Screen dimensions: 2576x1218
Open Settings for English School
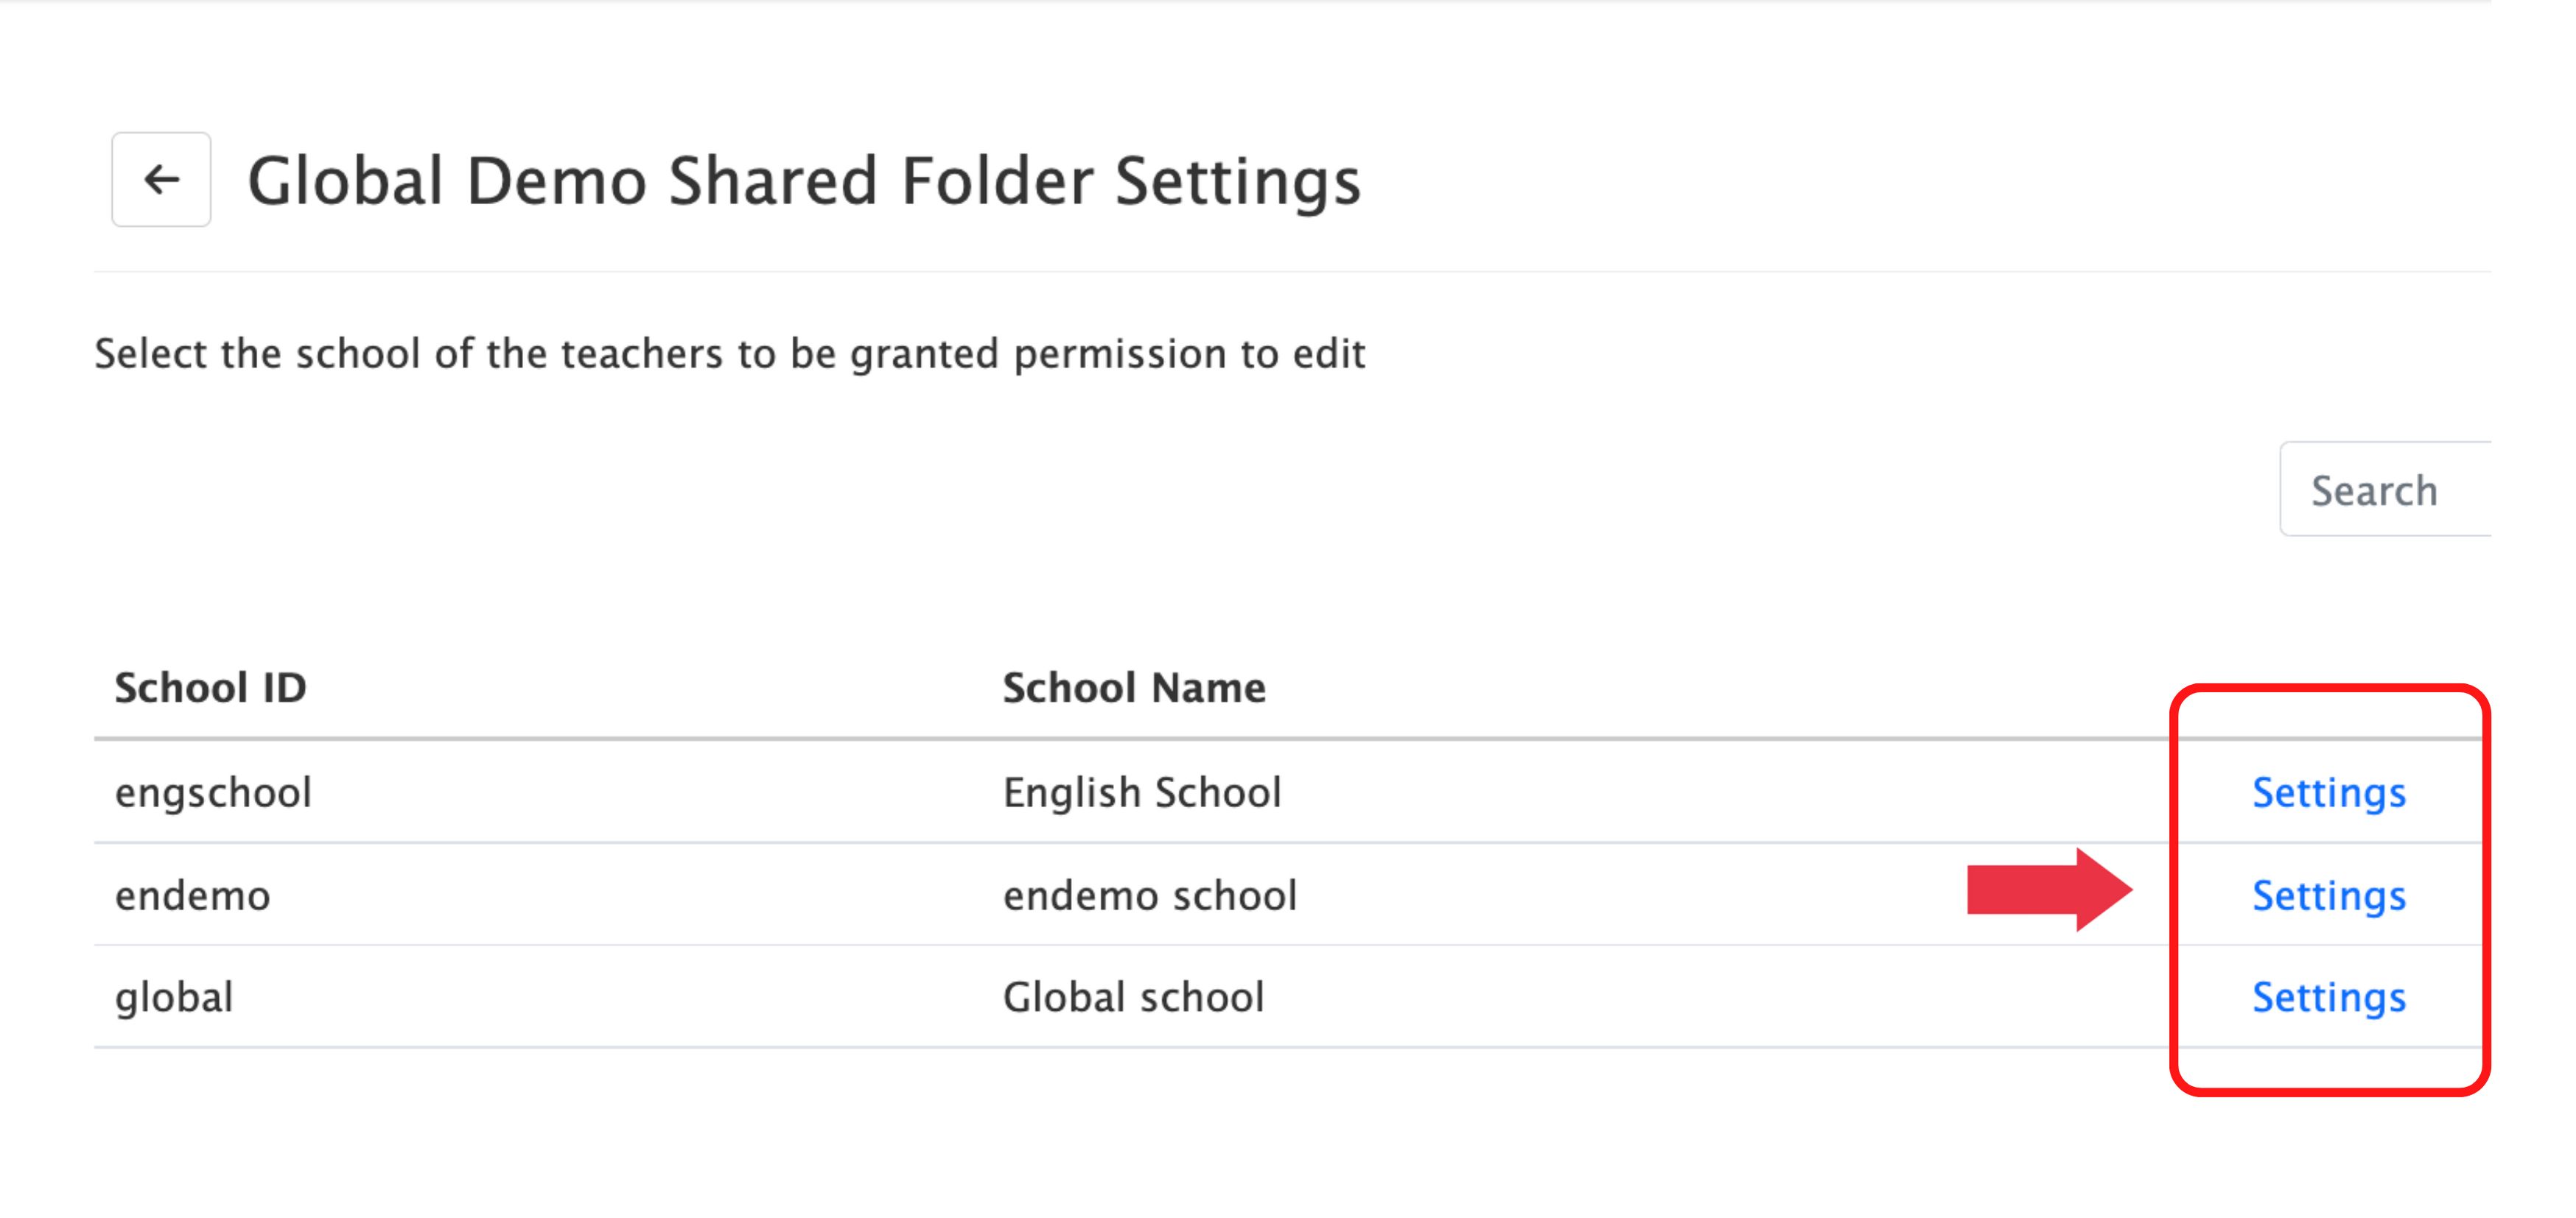[2328, 793]
